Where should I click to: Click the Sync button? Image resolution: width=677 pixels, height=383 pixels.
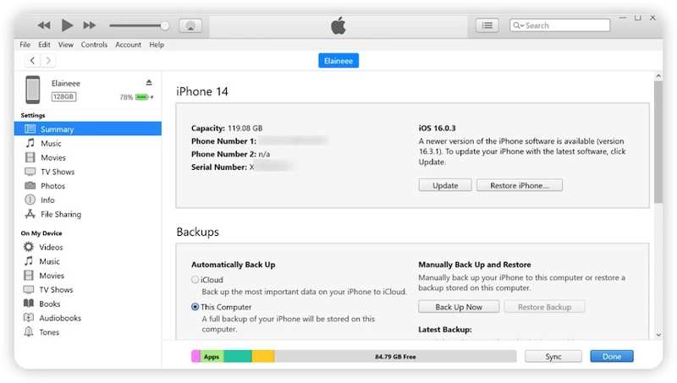coord(553,356)
